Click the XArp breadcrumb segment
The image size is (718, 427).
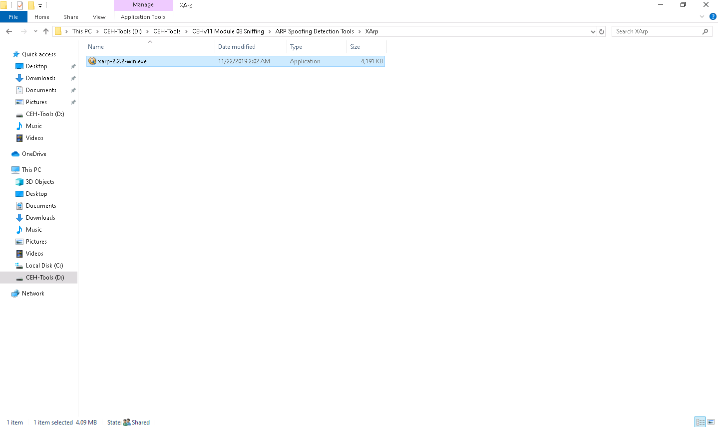pyautogui.click(x=371, y=31)
